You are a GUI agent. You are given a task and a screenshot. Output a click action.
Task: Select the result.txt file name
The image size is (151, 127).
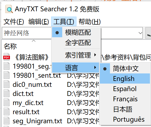click(x=26, y=112)
